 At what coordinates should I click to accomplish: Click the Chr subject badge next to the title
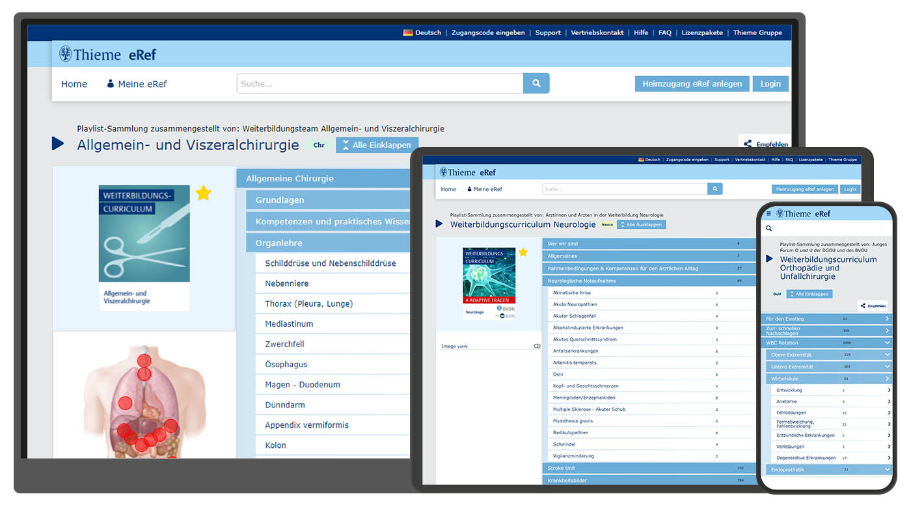coord(319,145)
